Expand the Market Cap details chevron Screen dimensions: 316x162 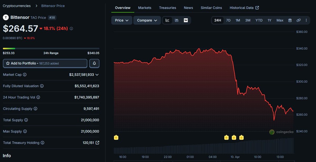(97, 75)
